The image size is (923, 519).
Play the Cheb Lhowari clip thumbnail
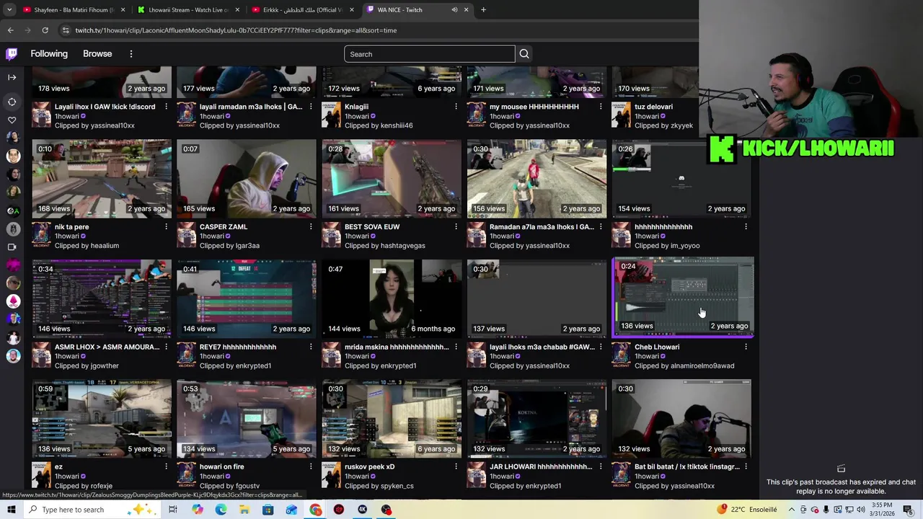683,297
